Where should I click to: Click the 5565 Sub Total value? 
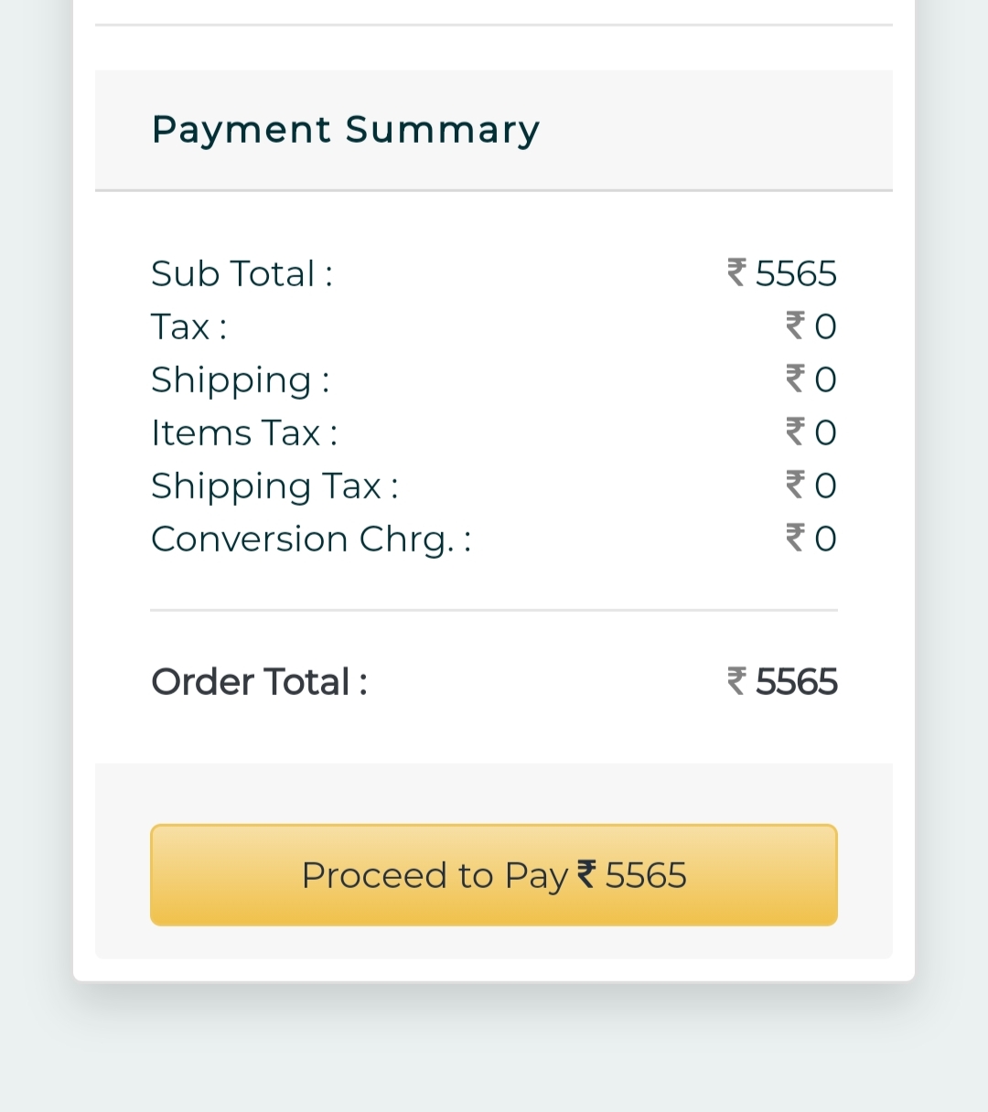[796, 273]
